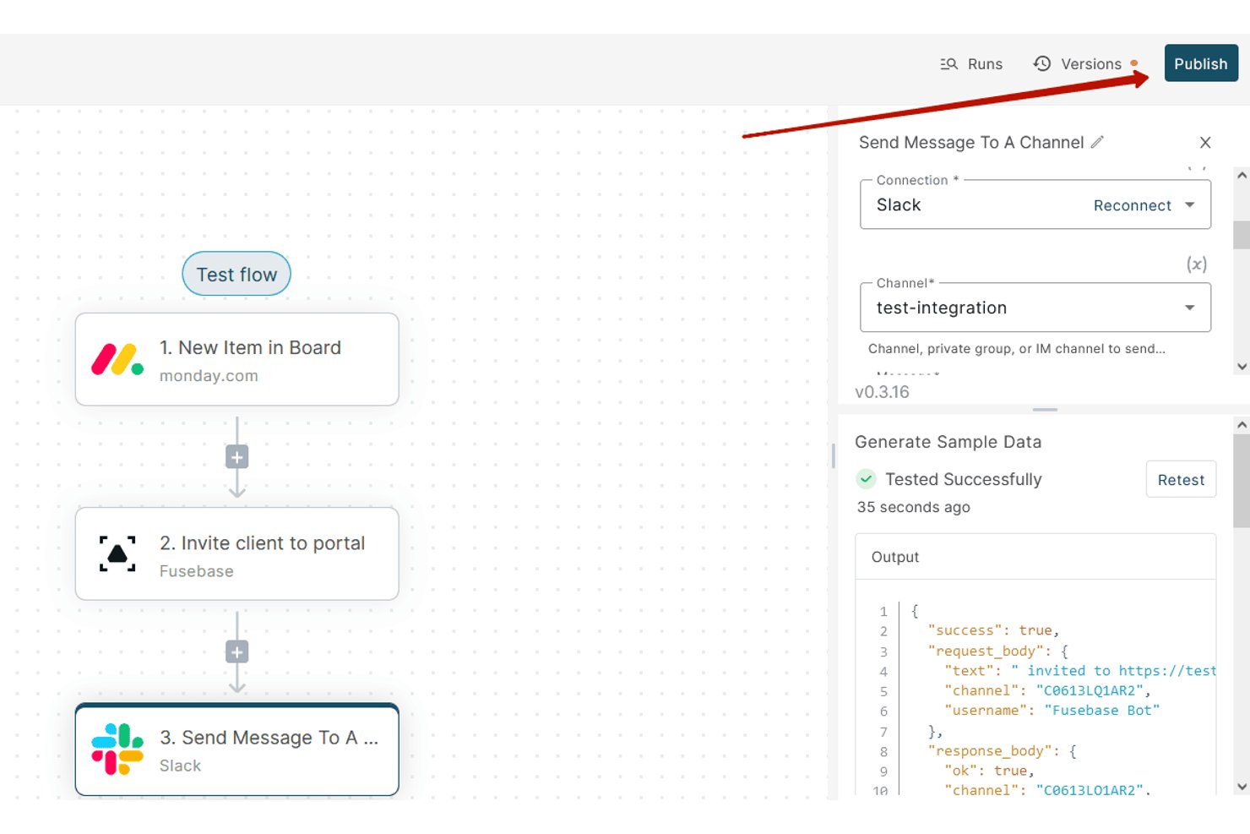Click the settings panel scrollbar thumb
The image size is (1250, 834).
click(1242, 235)
